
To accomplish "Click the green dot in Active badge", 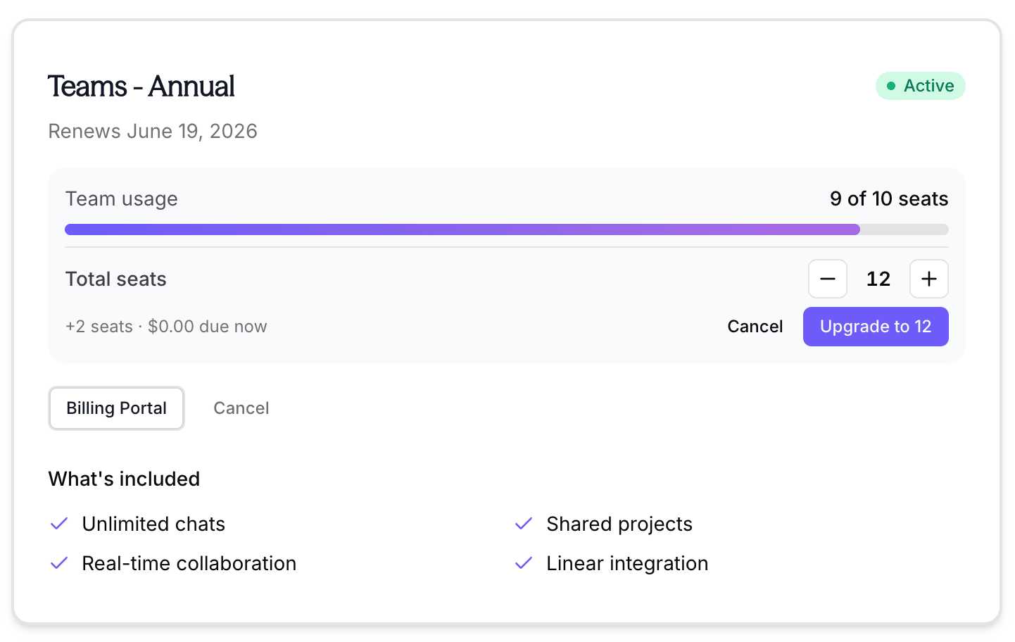I will pyautogui.click(x=891, y=86).
